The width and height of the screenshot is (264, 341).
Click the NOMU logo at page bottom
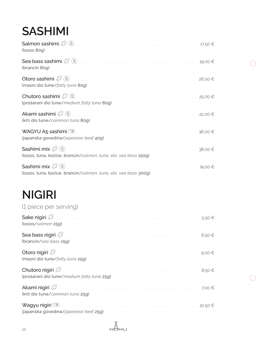click(x=118, y=326)
